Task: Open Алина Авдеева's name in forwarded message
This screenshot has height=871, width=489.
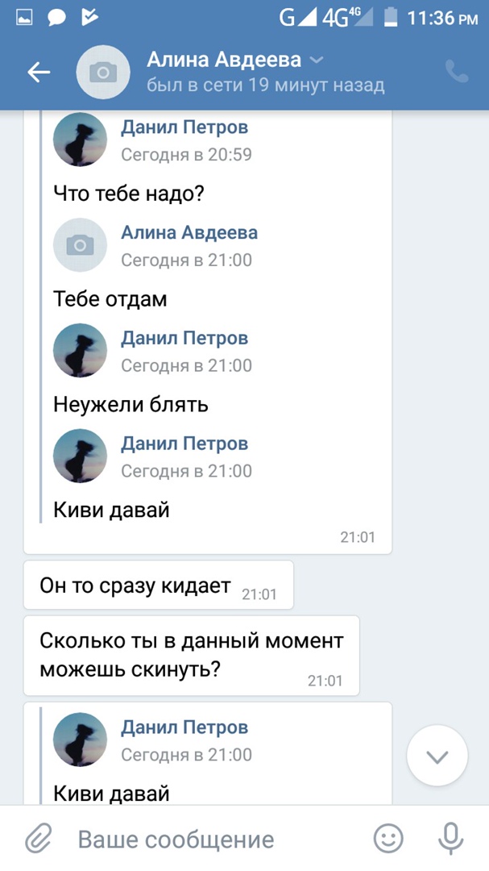Action: click(189, 232)
